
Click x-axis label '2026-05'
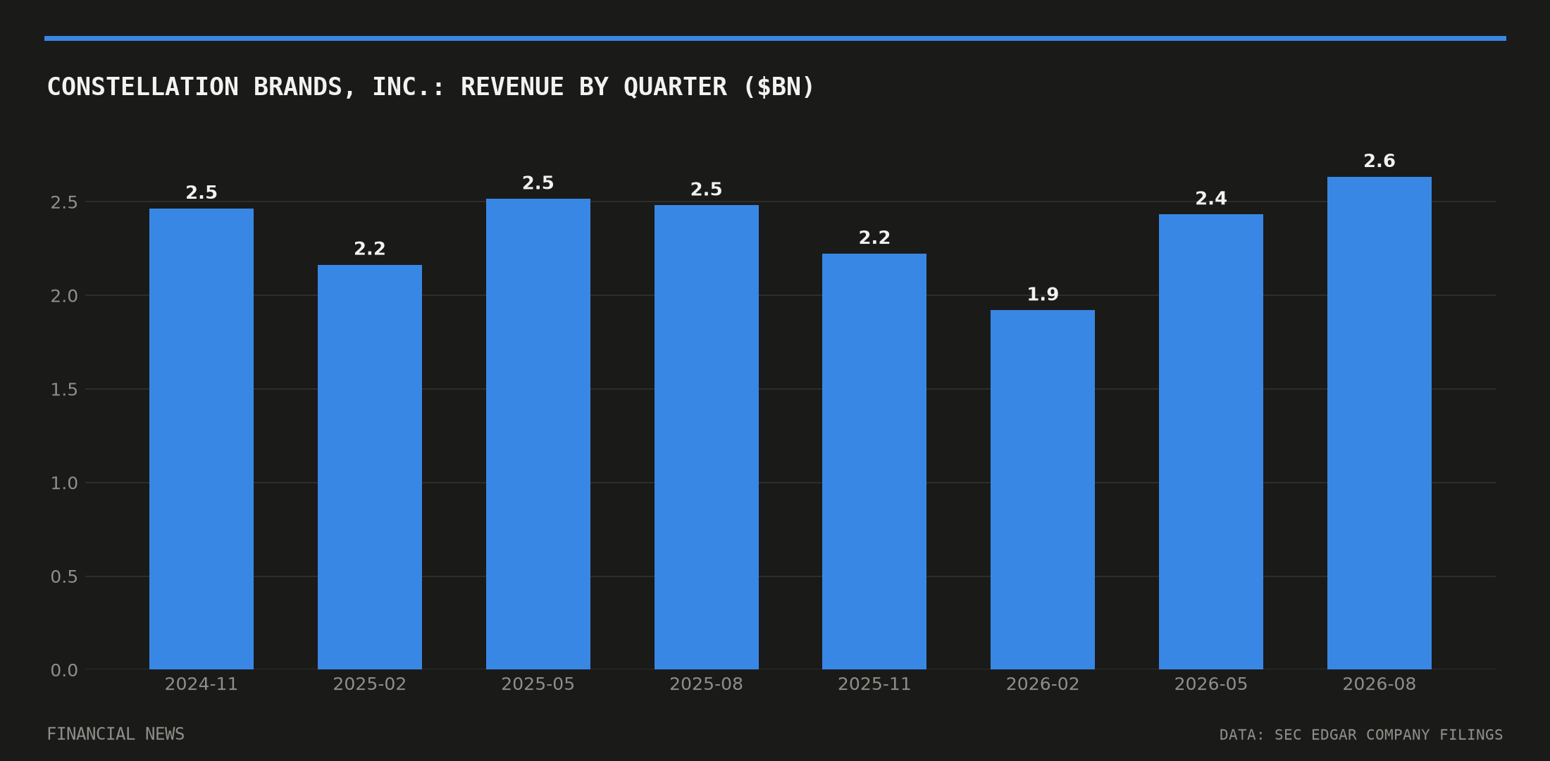(1211, 684)
